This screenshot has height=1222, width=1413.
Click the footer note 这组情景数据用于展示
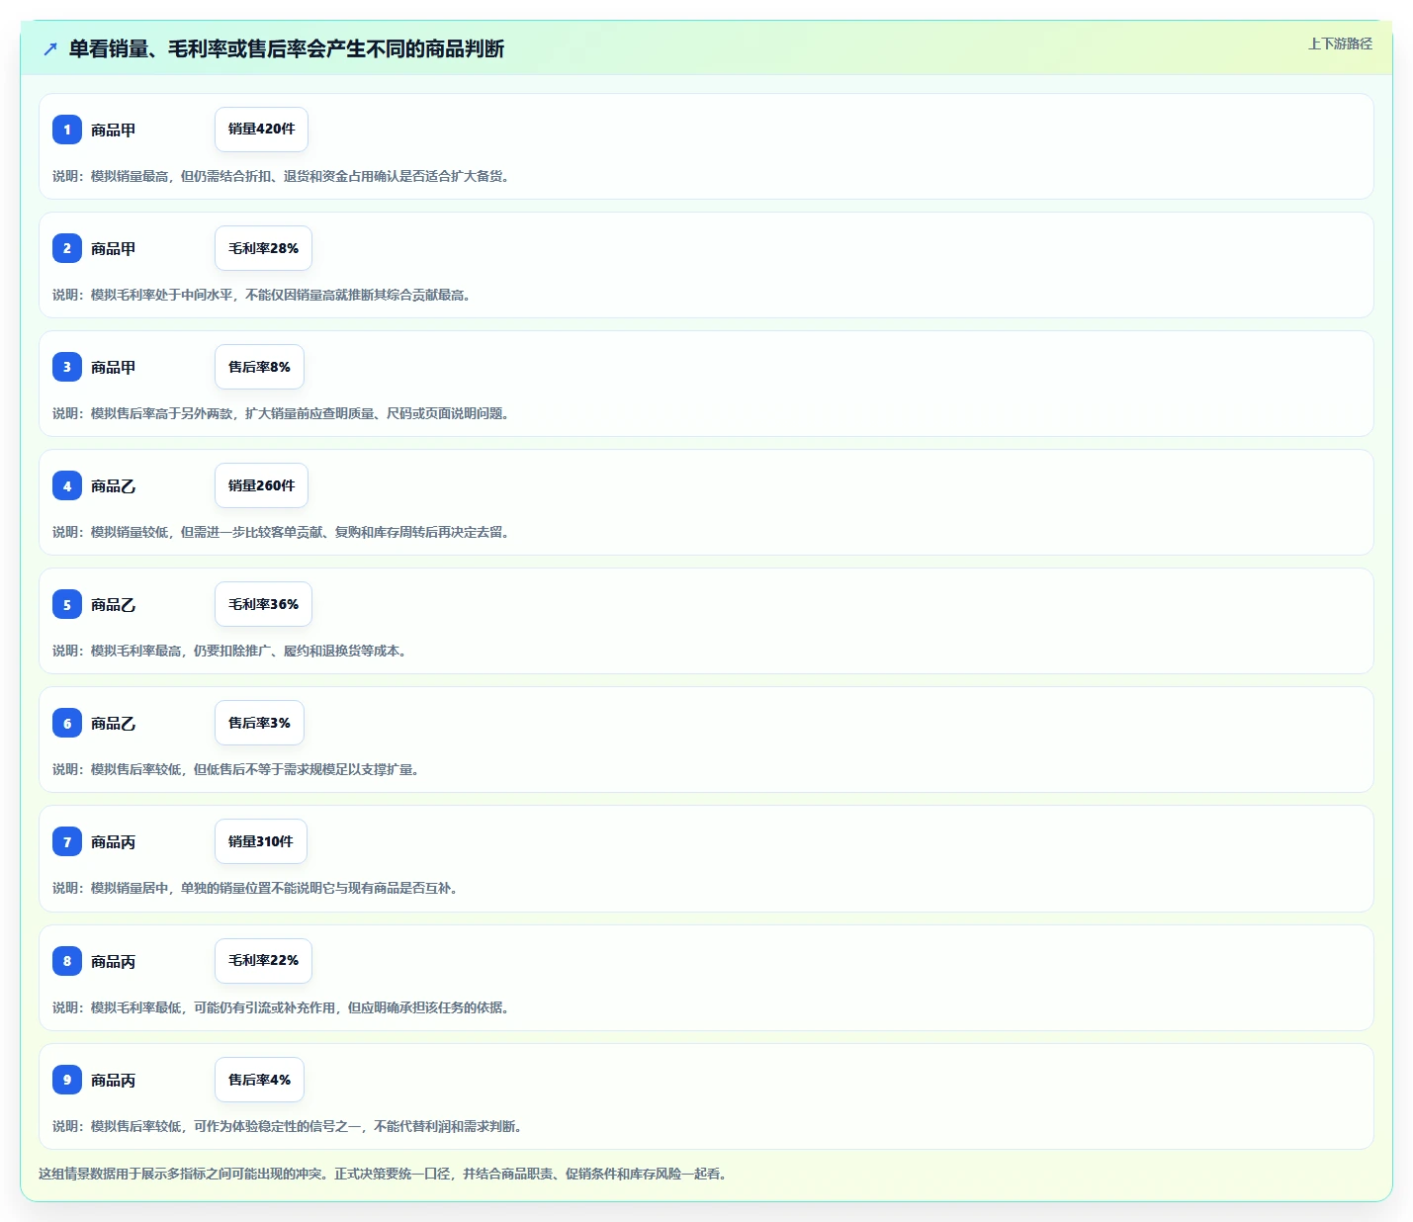(384, 1174)
